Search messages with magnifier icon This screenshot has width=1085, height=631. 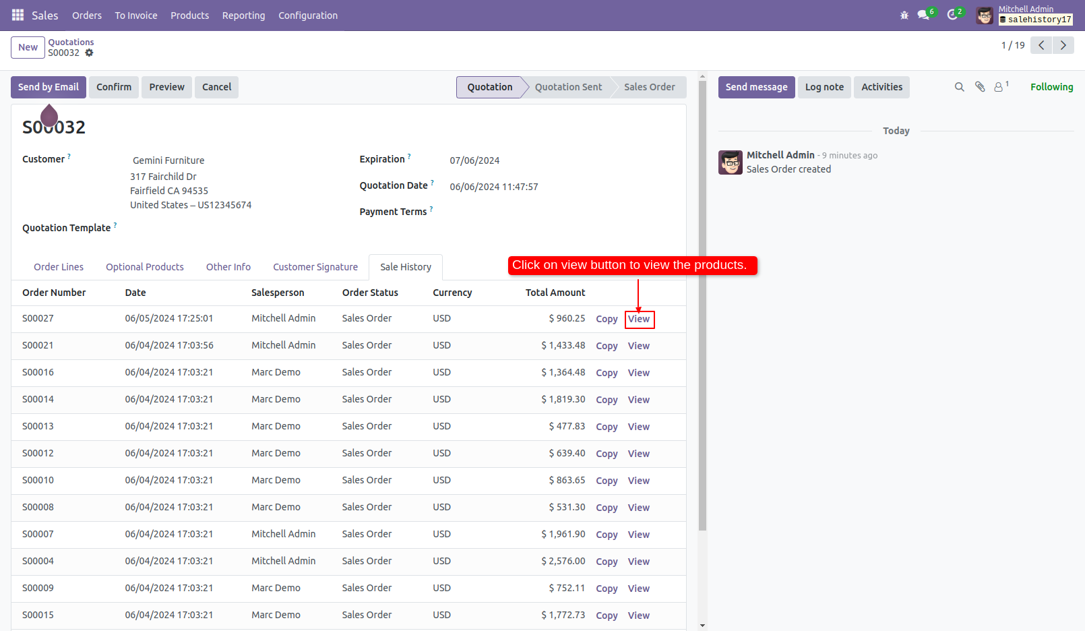pyautogui.click(x=959, y=87)
